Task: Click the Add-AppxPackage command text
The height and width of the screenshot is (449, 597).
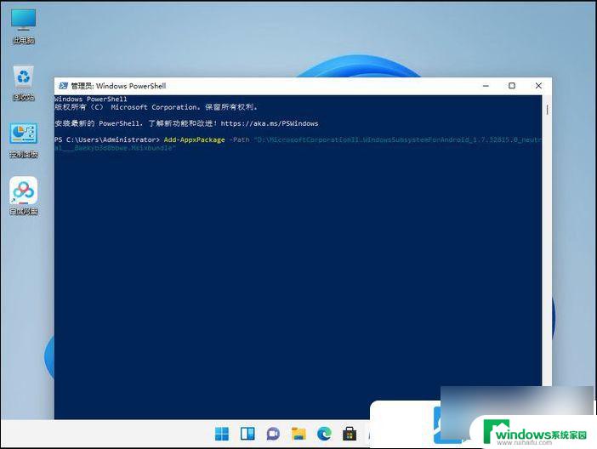Action: coord(194,139)
